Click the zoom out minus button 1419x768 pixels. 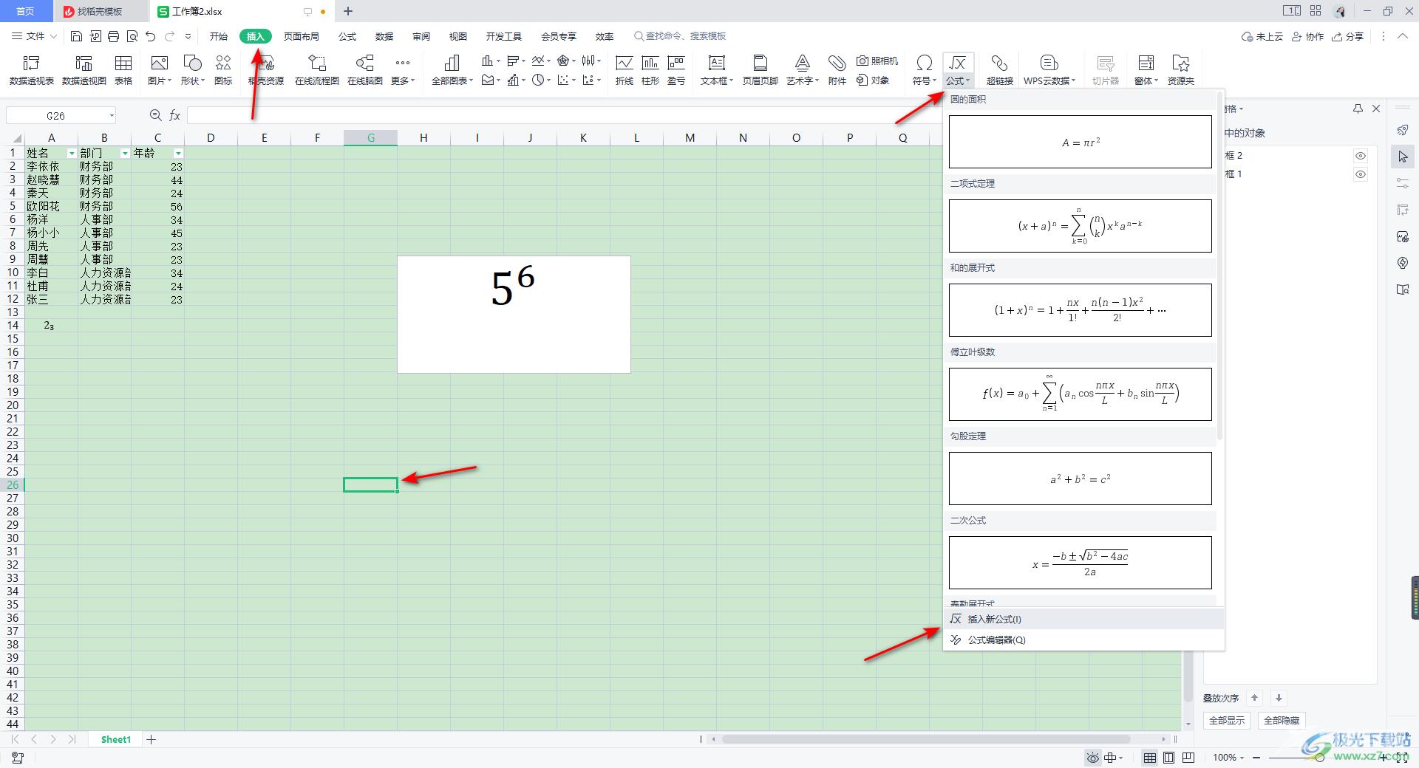[x=1256, y=758]
